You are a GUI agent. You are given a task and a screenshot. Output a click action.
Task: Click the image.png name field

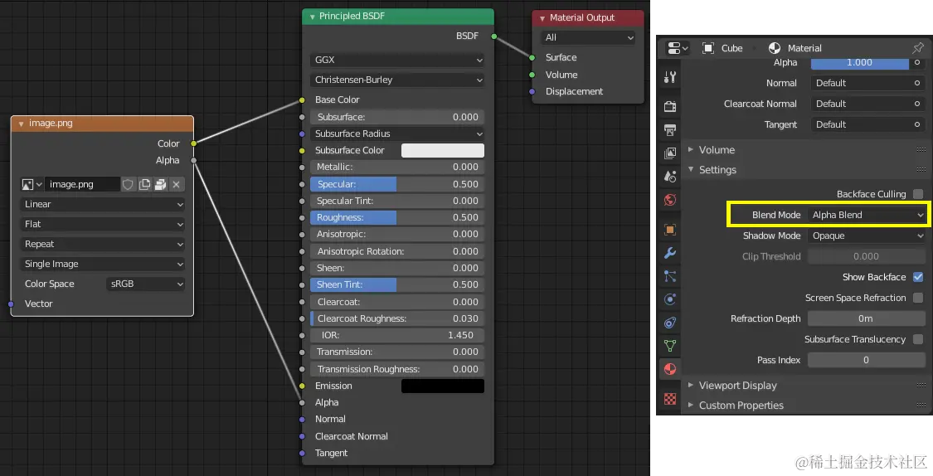82,184
